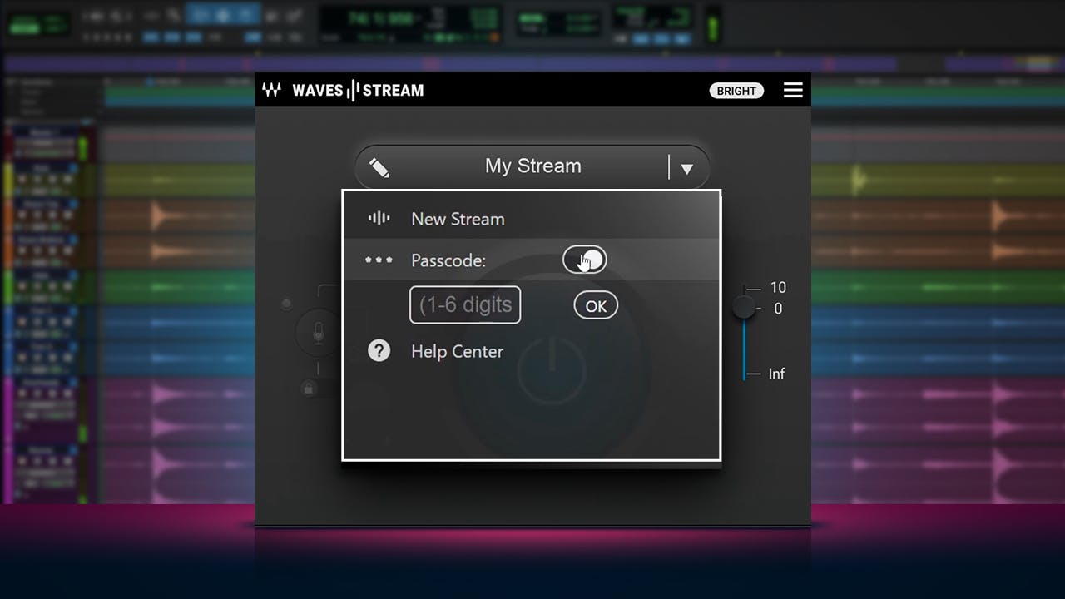Click the padlock icon below the microphone
Screen dimensions: 1065x599
[x=309, y=388]
